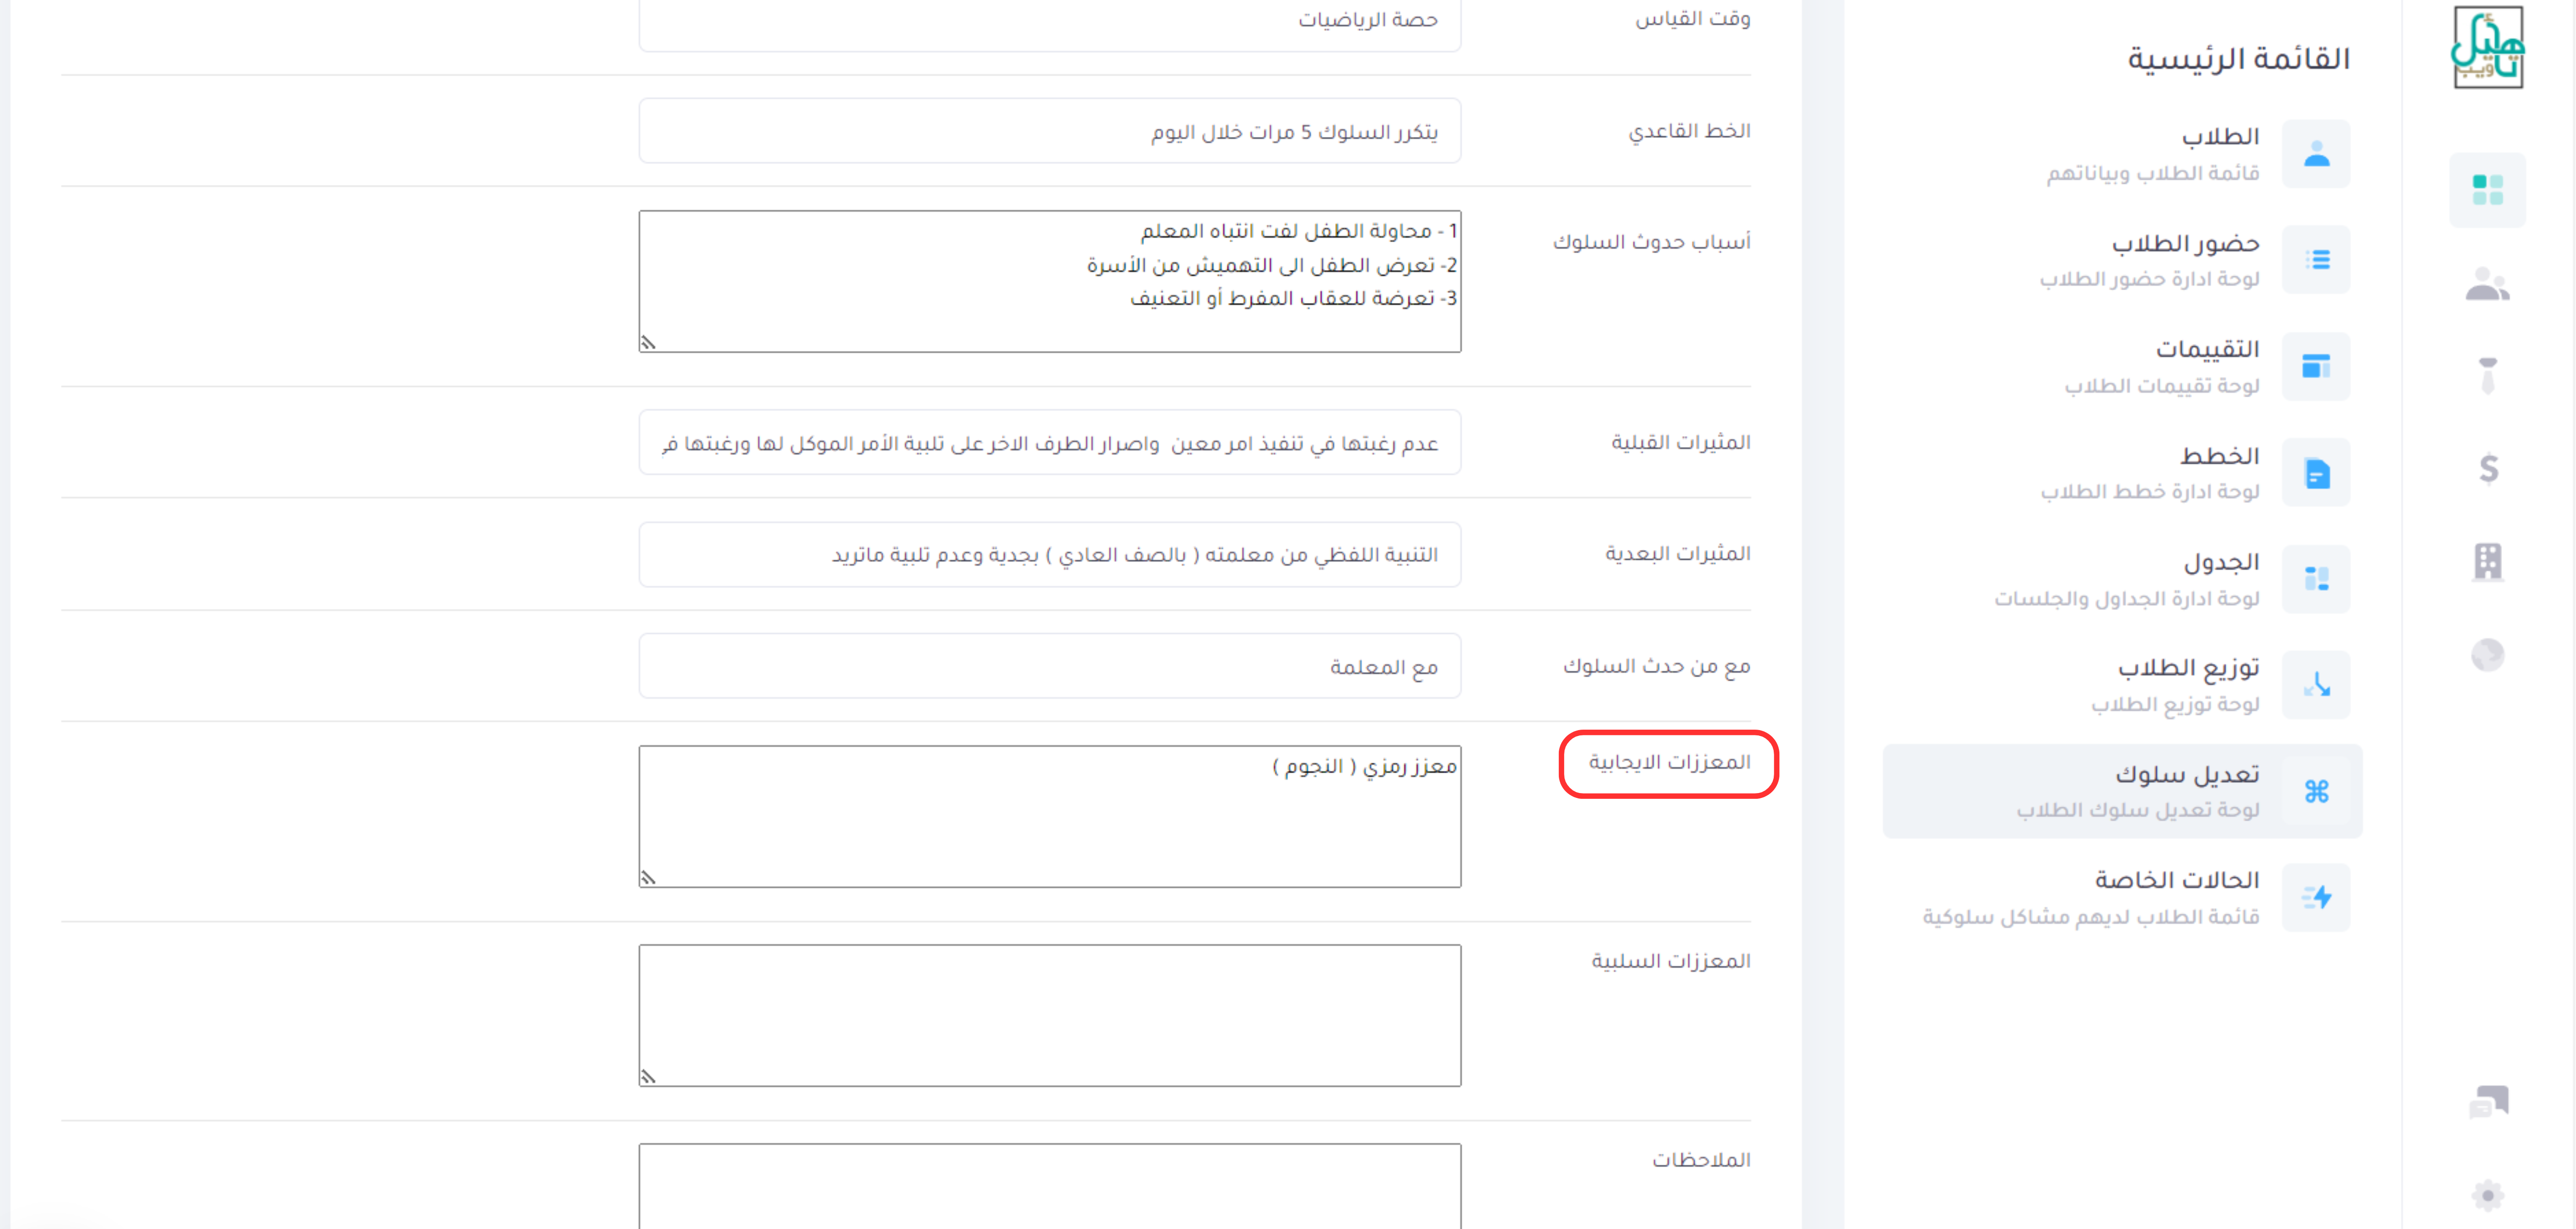Open the settings gear icon
Screen dimensions: 2576x1229
pyautogui.click(x=2488, y=1195)
